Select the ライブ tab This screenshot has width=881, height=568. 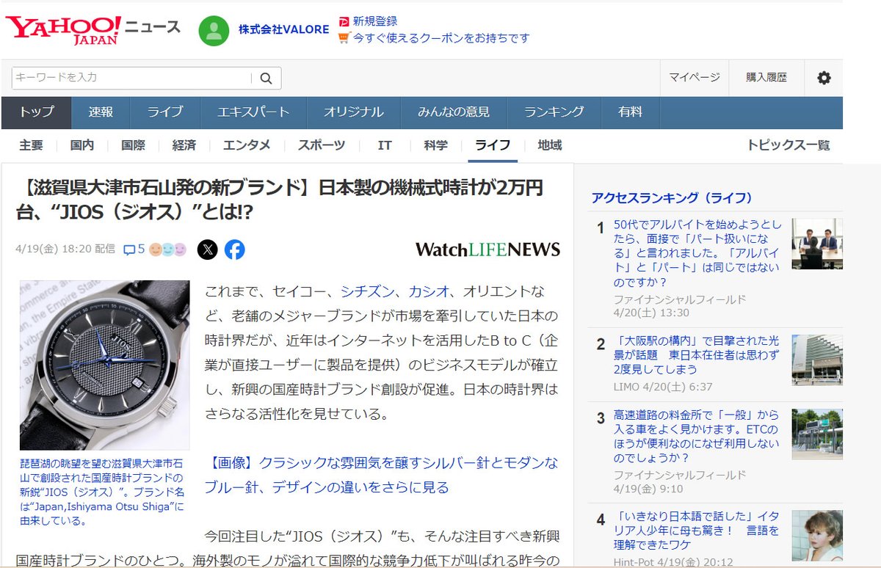point(165,112)
